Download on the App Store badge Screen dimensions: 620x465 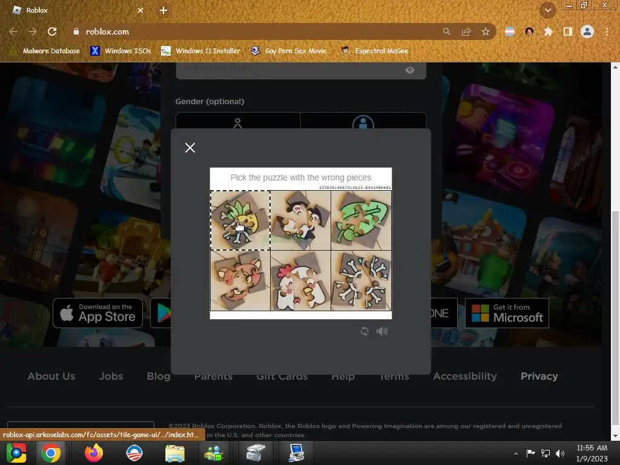[x=97, y=313]
